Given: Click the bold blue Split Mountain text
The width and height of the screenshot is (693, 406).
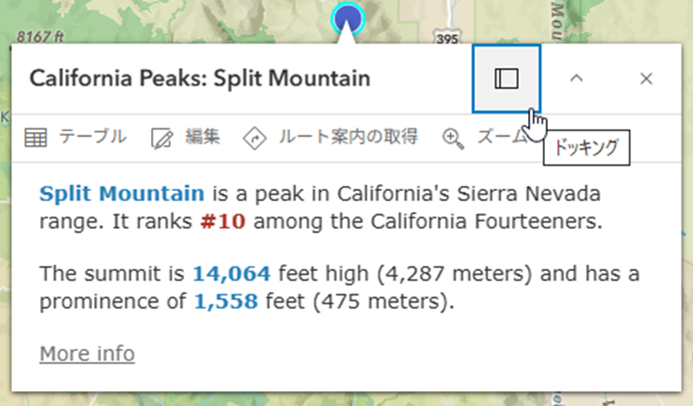Looking at the screenshot, I should (121, 194).
